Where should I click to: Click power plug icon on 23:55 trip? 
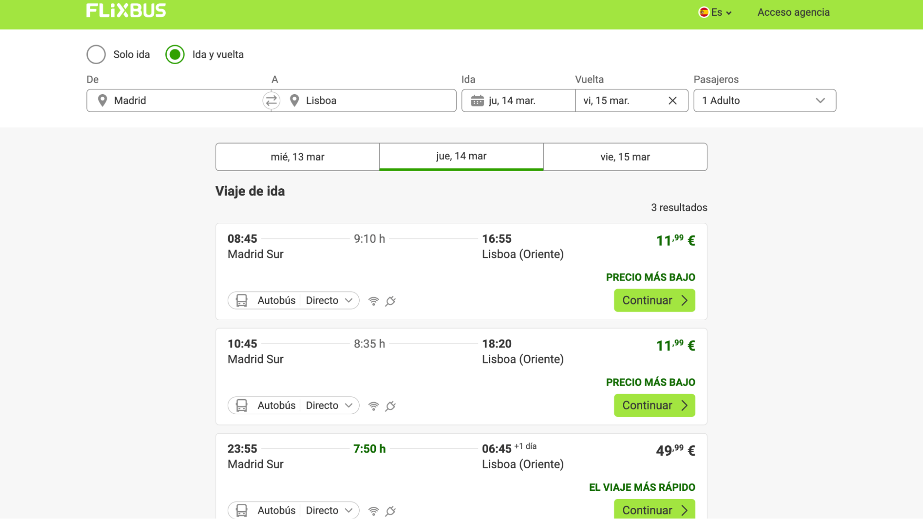[391, 511]
